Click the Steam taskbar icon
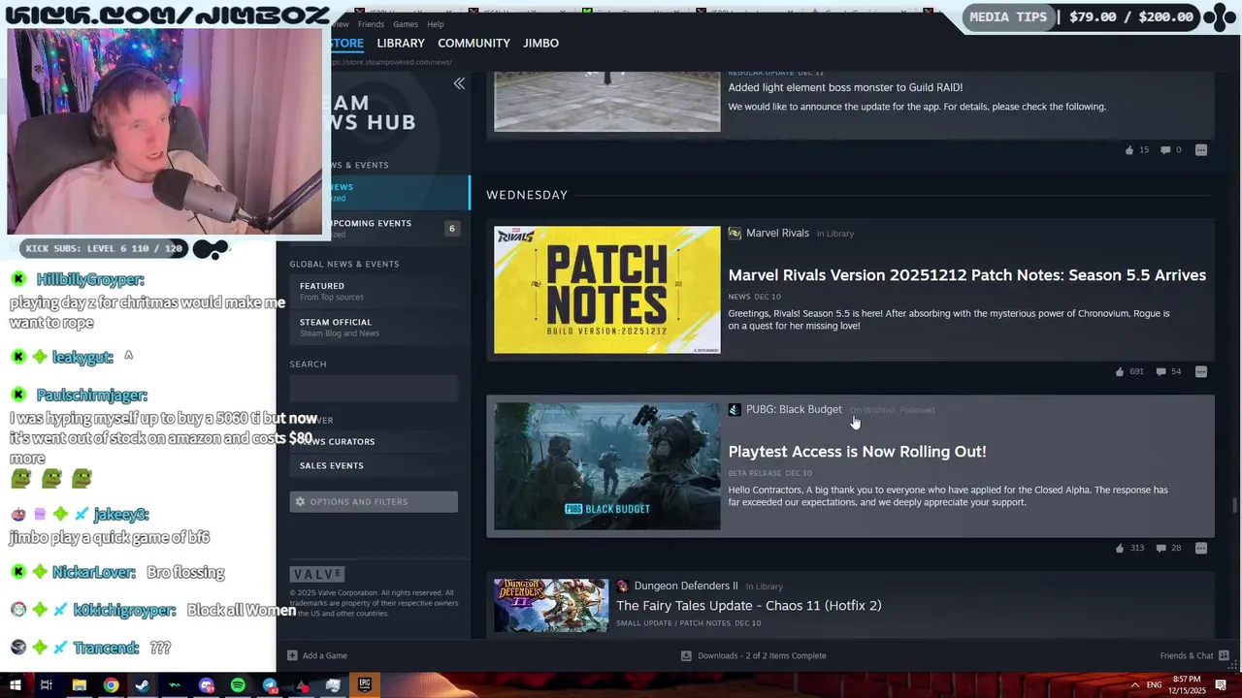Image resolution: width=1242 pixels, height=698 pixels. tap(143, 685)
